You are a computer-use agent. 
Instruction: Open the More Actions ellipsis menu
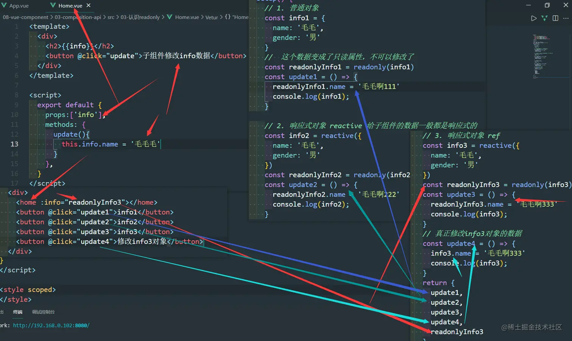pos(566,18)
